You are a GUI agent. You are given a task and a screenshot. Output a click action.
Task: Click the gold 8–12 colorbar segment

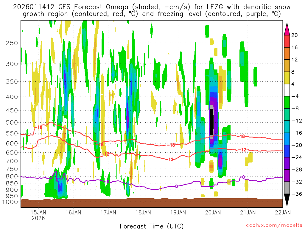pos(287,66)
